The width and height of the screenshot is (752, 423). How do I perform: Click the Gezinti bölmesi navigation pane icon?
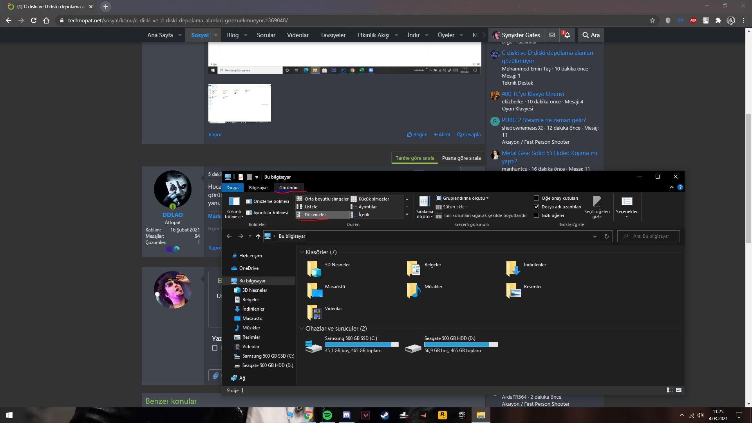(x=234, y=202)
